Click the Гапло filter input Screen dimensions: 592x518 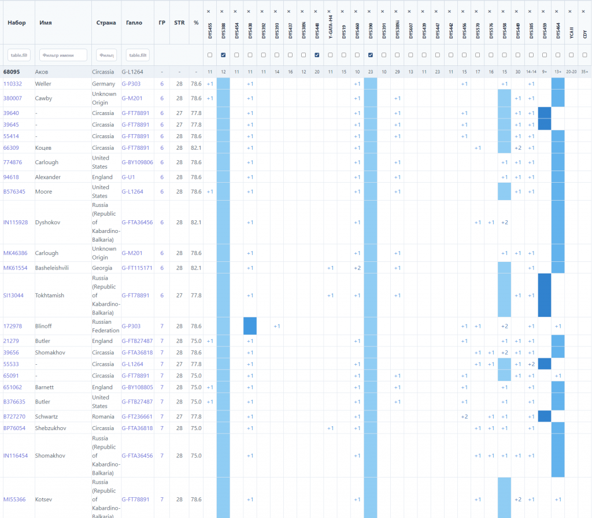(138, 55)
